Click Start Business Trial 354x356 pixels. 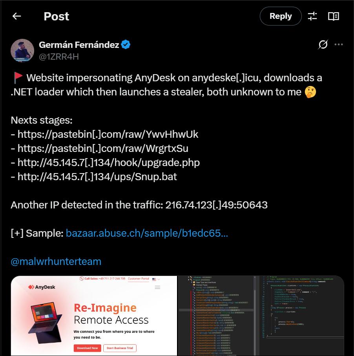[120, 348]
